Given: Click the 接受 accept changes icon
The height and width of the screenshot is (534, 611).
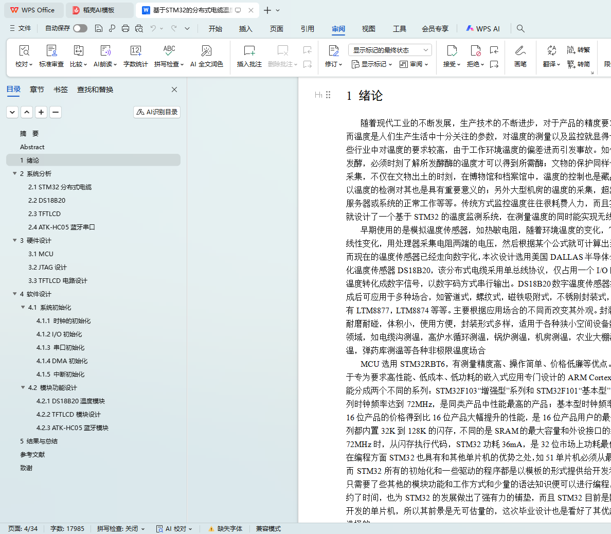Looking at the screenshot, I should [x=451, y=51].
